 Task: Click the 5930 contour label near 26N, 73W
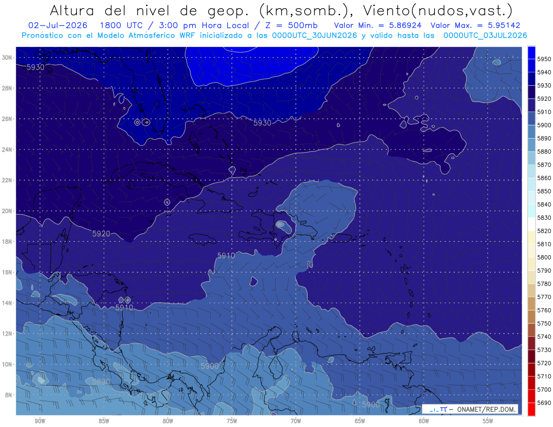pyautogui.click(x=262, y=123)
